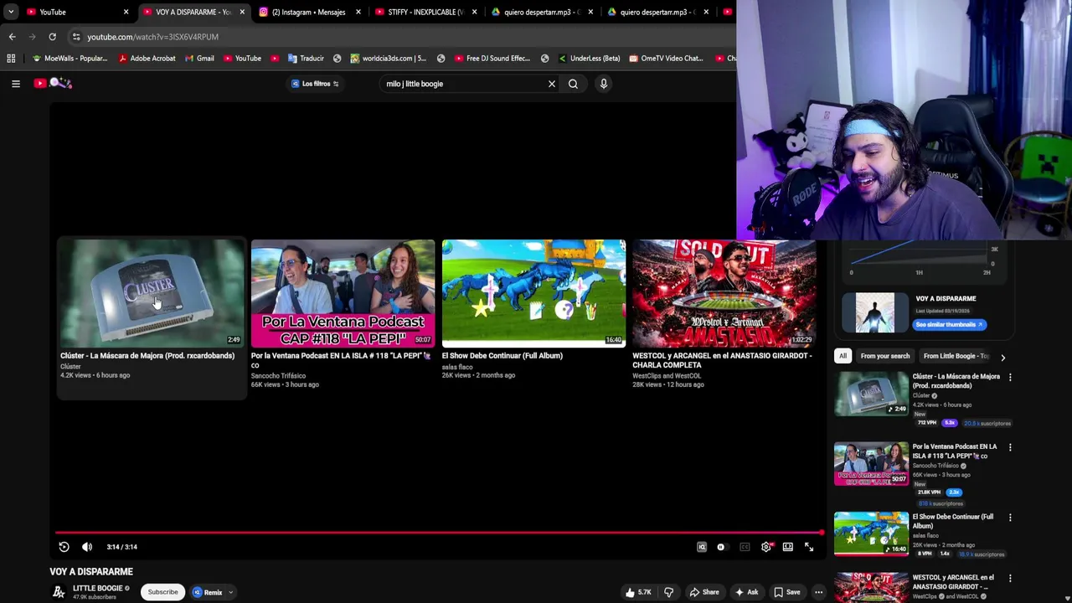Reload the page
Screen dimensions: 1072x603
coord(52,37)
